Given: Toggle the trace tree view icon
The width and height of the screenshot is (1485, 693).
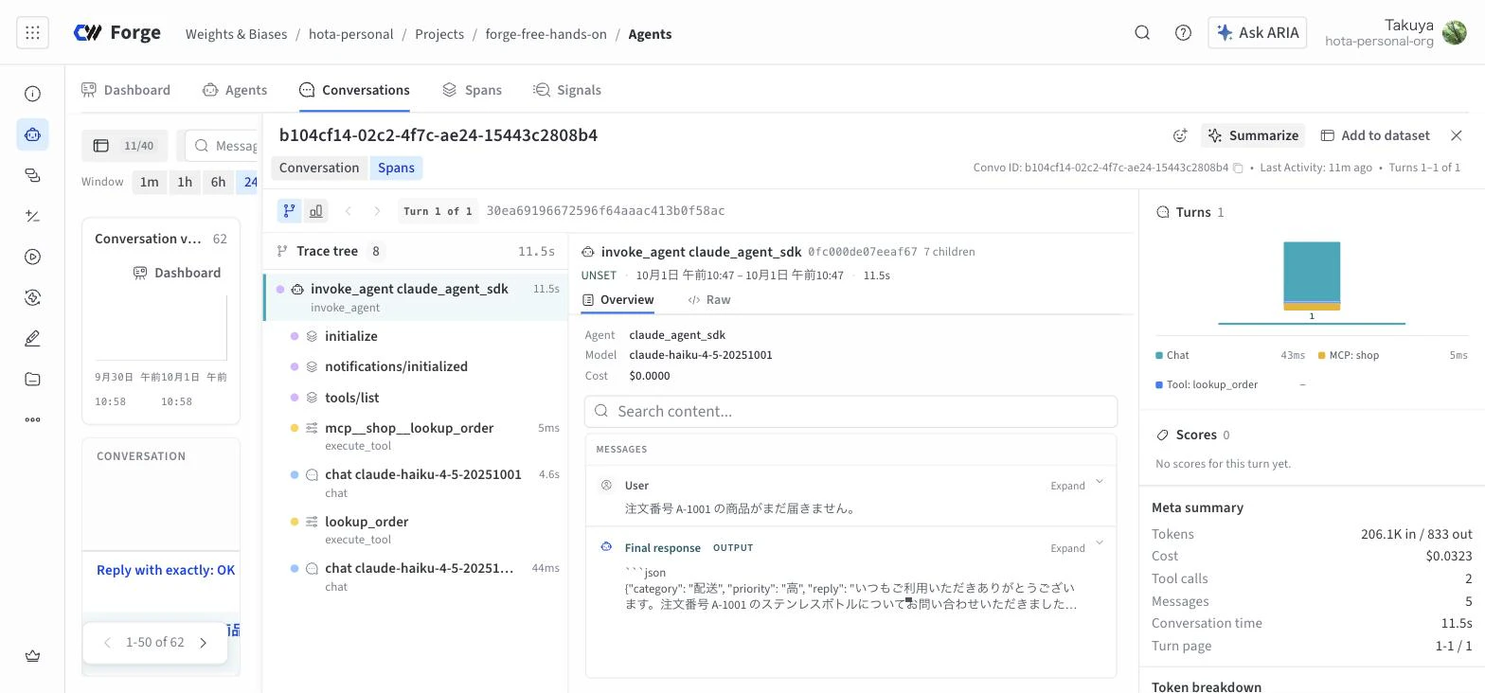Looking at the screenshot, I should 290,211.
